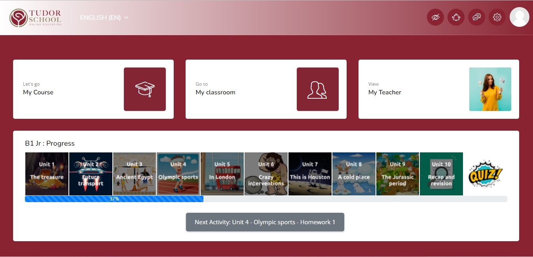Open Unit 1 The treasure thumbnail
533x257 pixels.
tap(47, 174)
